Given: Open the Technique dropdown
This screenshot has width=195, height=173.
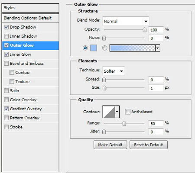Looking at the screenshot, I should [x=114, y=71].
